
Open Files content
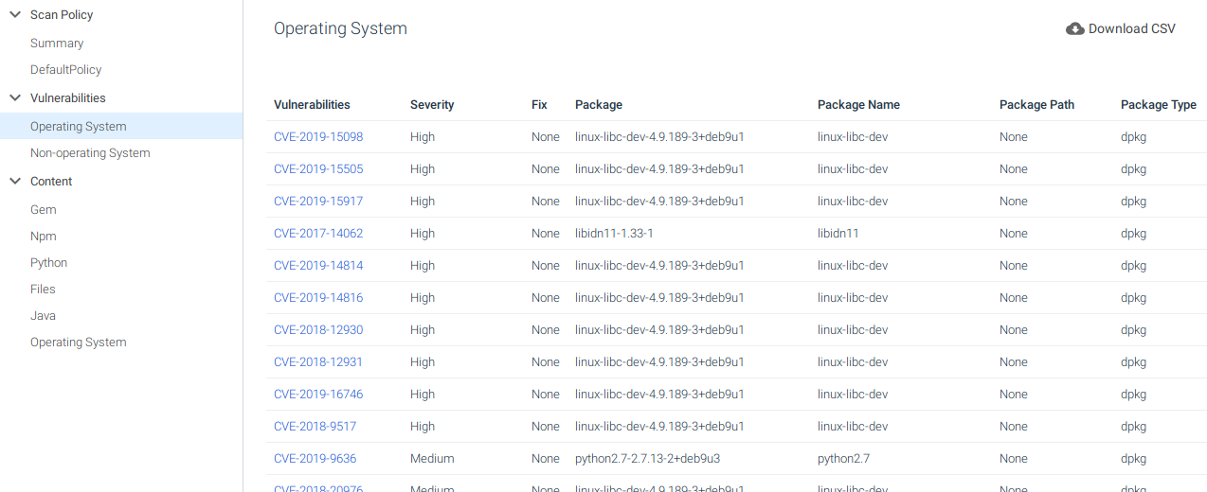43,290
